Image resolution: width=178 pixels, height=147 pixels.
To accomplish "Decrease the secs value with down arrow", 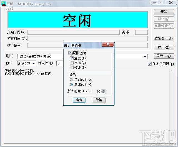I will [x=103, y=92].
